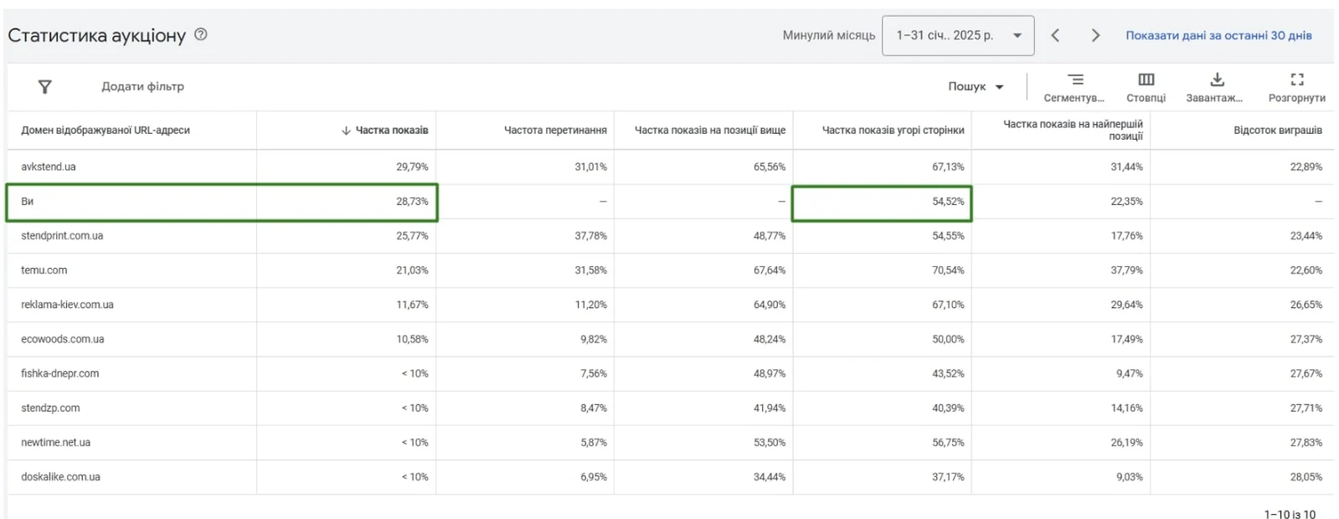The height and width of the screenshot is (519, 1339).
Task: Click the 50,00% value for ecowoods.com.ua
Action: click(x=948, y=339)
